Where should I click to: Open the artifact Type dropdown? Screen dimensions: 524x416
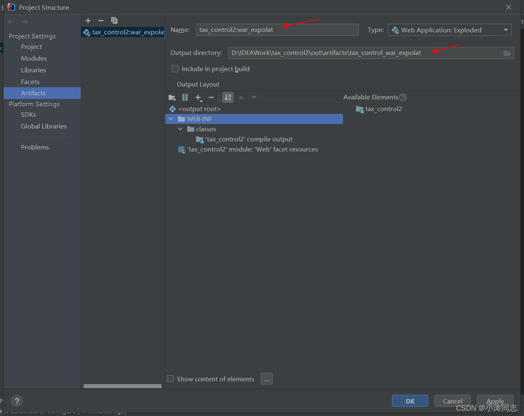coord(450,30)
